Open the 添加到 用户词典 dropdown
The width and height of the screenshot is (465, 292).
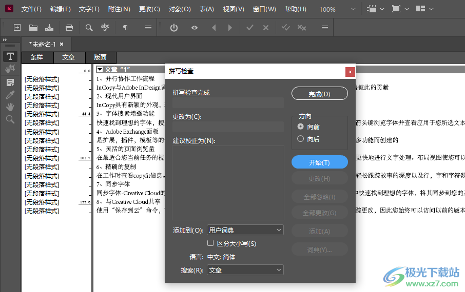click(x=245, y=230)
